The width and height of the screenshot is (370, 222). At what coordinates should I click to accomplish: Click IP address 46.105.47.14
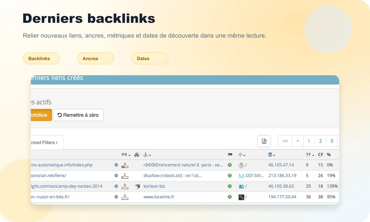coord(281,165)
